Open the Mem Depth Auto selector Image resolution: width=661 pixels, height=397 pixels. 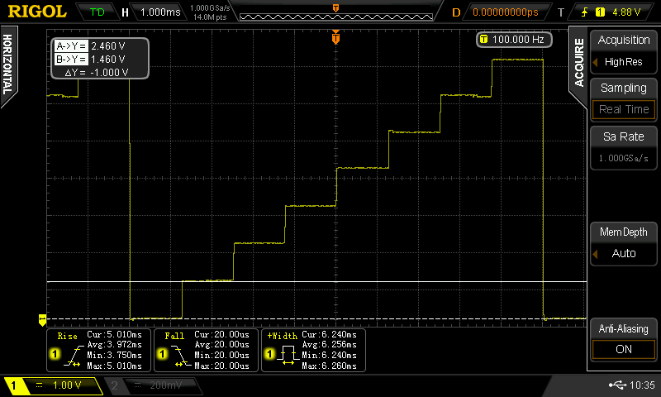624,253
